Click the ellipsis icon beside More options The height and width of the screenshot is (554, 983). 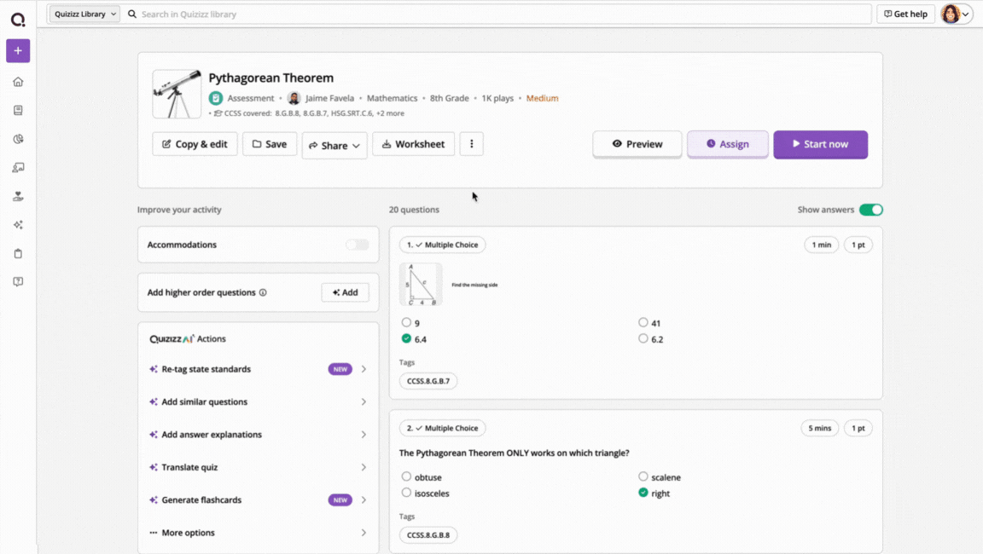pyautogui.click(x=153, y=533)
